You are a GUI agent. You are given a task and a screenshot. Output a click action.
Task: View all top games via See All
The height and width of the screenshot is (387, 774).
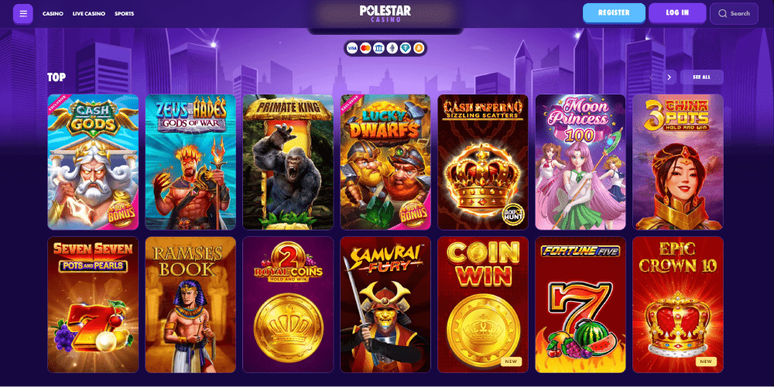tap(701, 77)
